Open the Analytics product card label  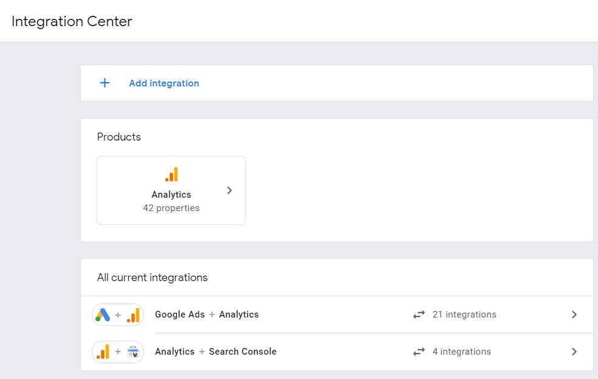click(171, 195)
